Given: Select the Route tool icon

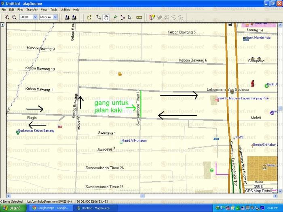Looking at the screenshot, I should (122, 17).
